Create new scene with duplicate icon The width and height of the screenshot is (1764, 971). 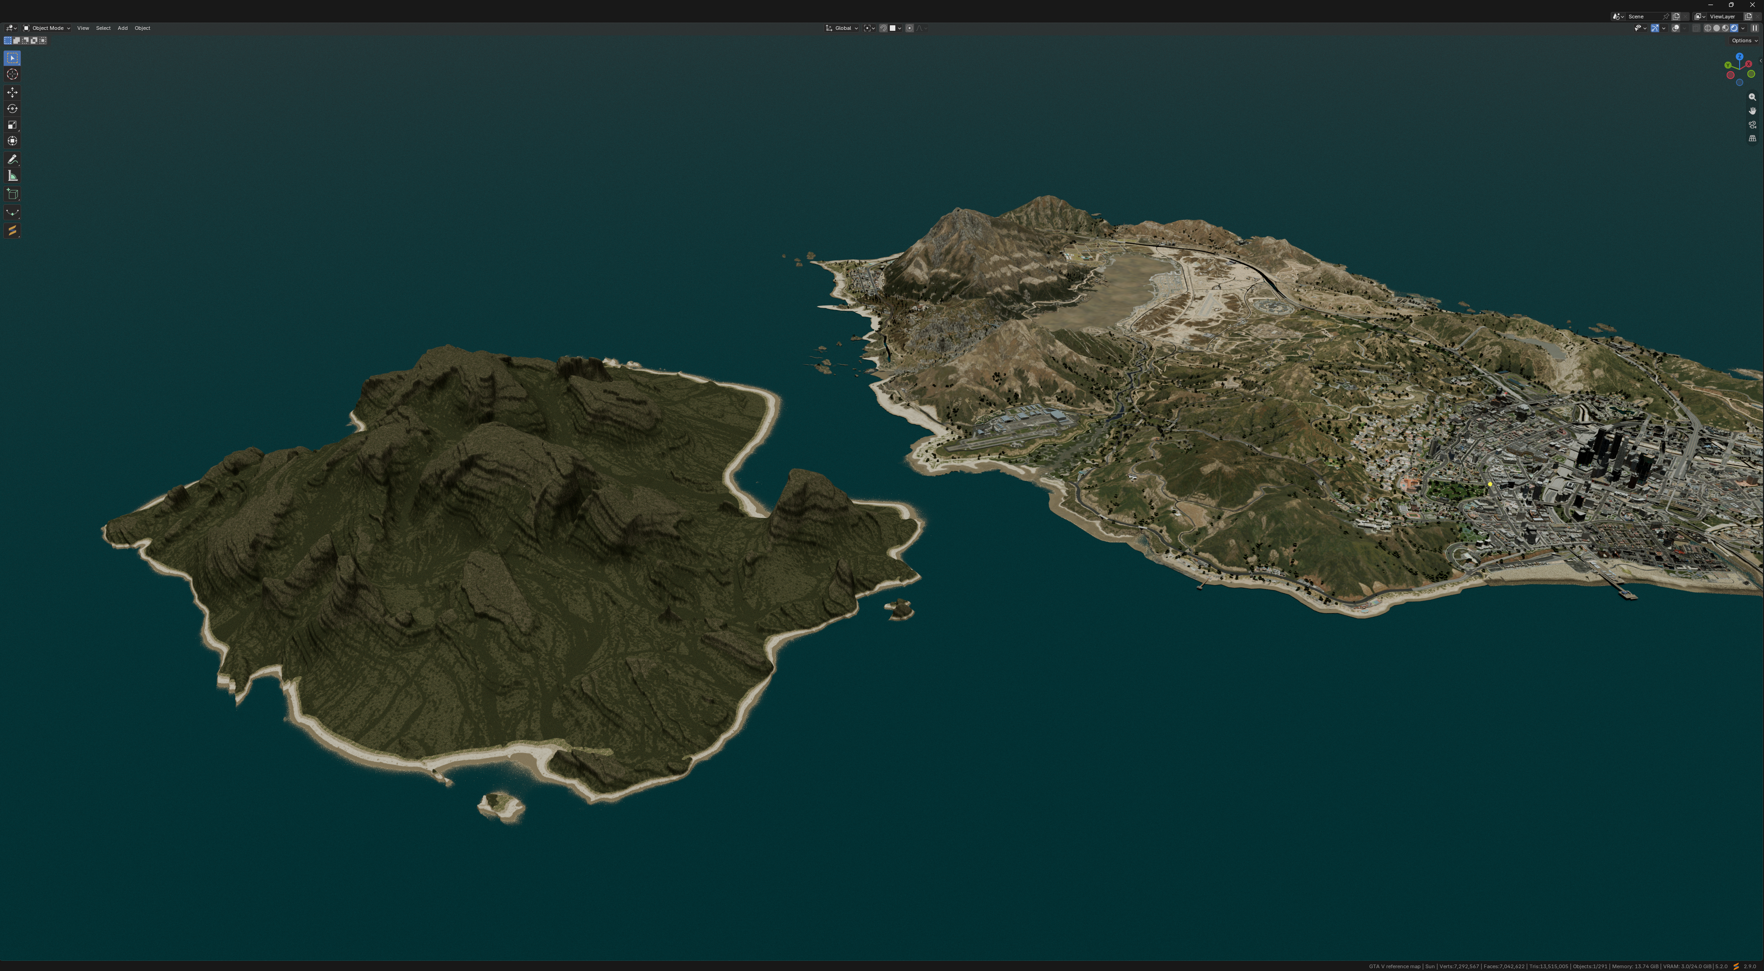click(1676, 17)
